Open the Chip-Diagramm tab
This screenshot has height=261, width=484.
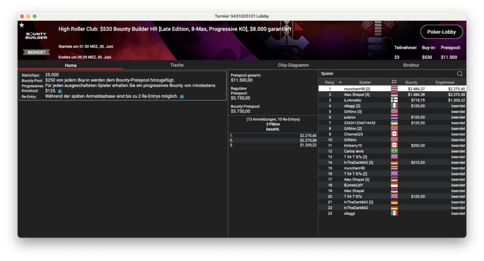coord(293,65)
